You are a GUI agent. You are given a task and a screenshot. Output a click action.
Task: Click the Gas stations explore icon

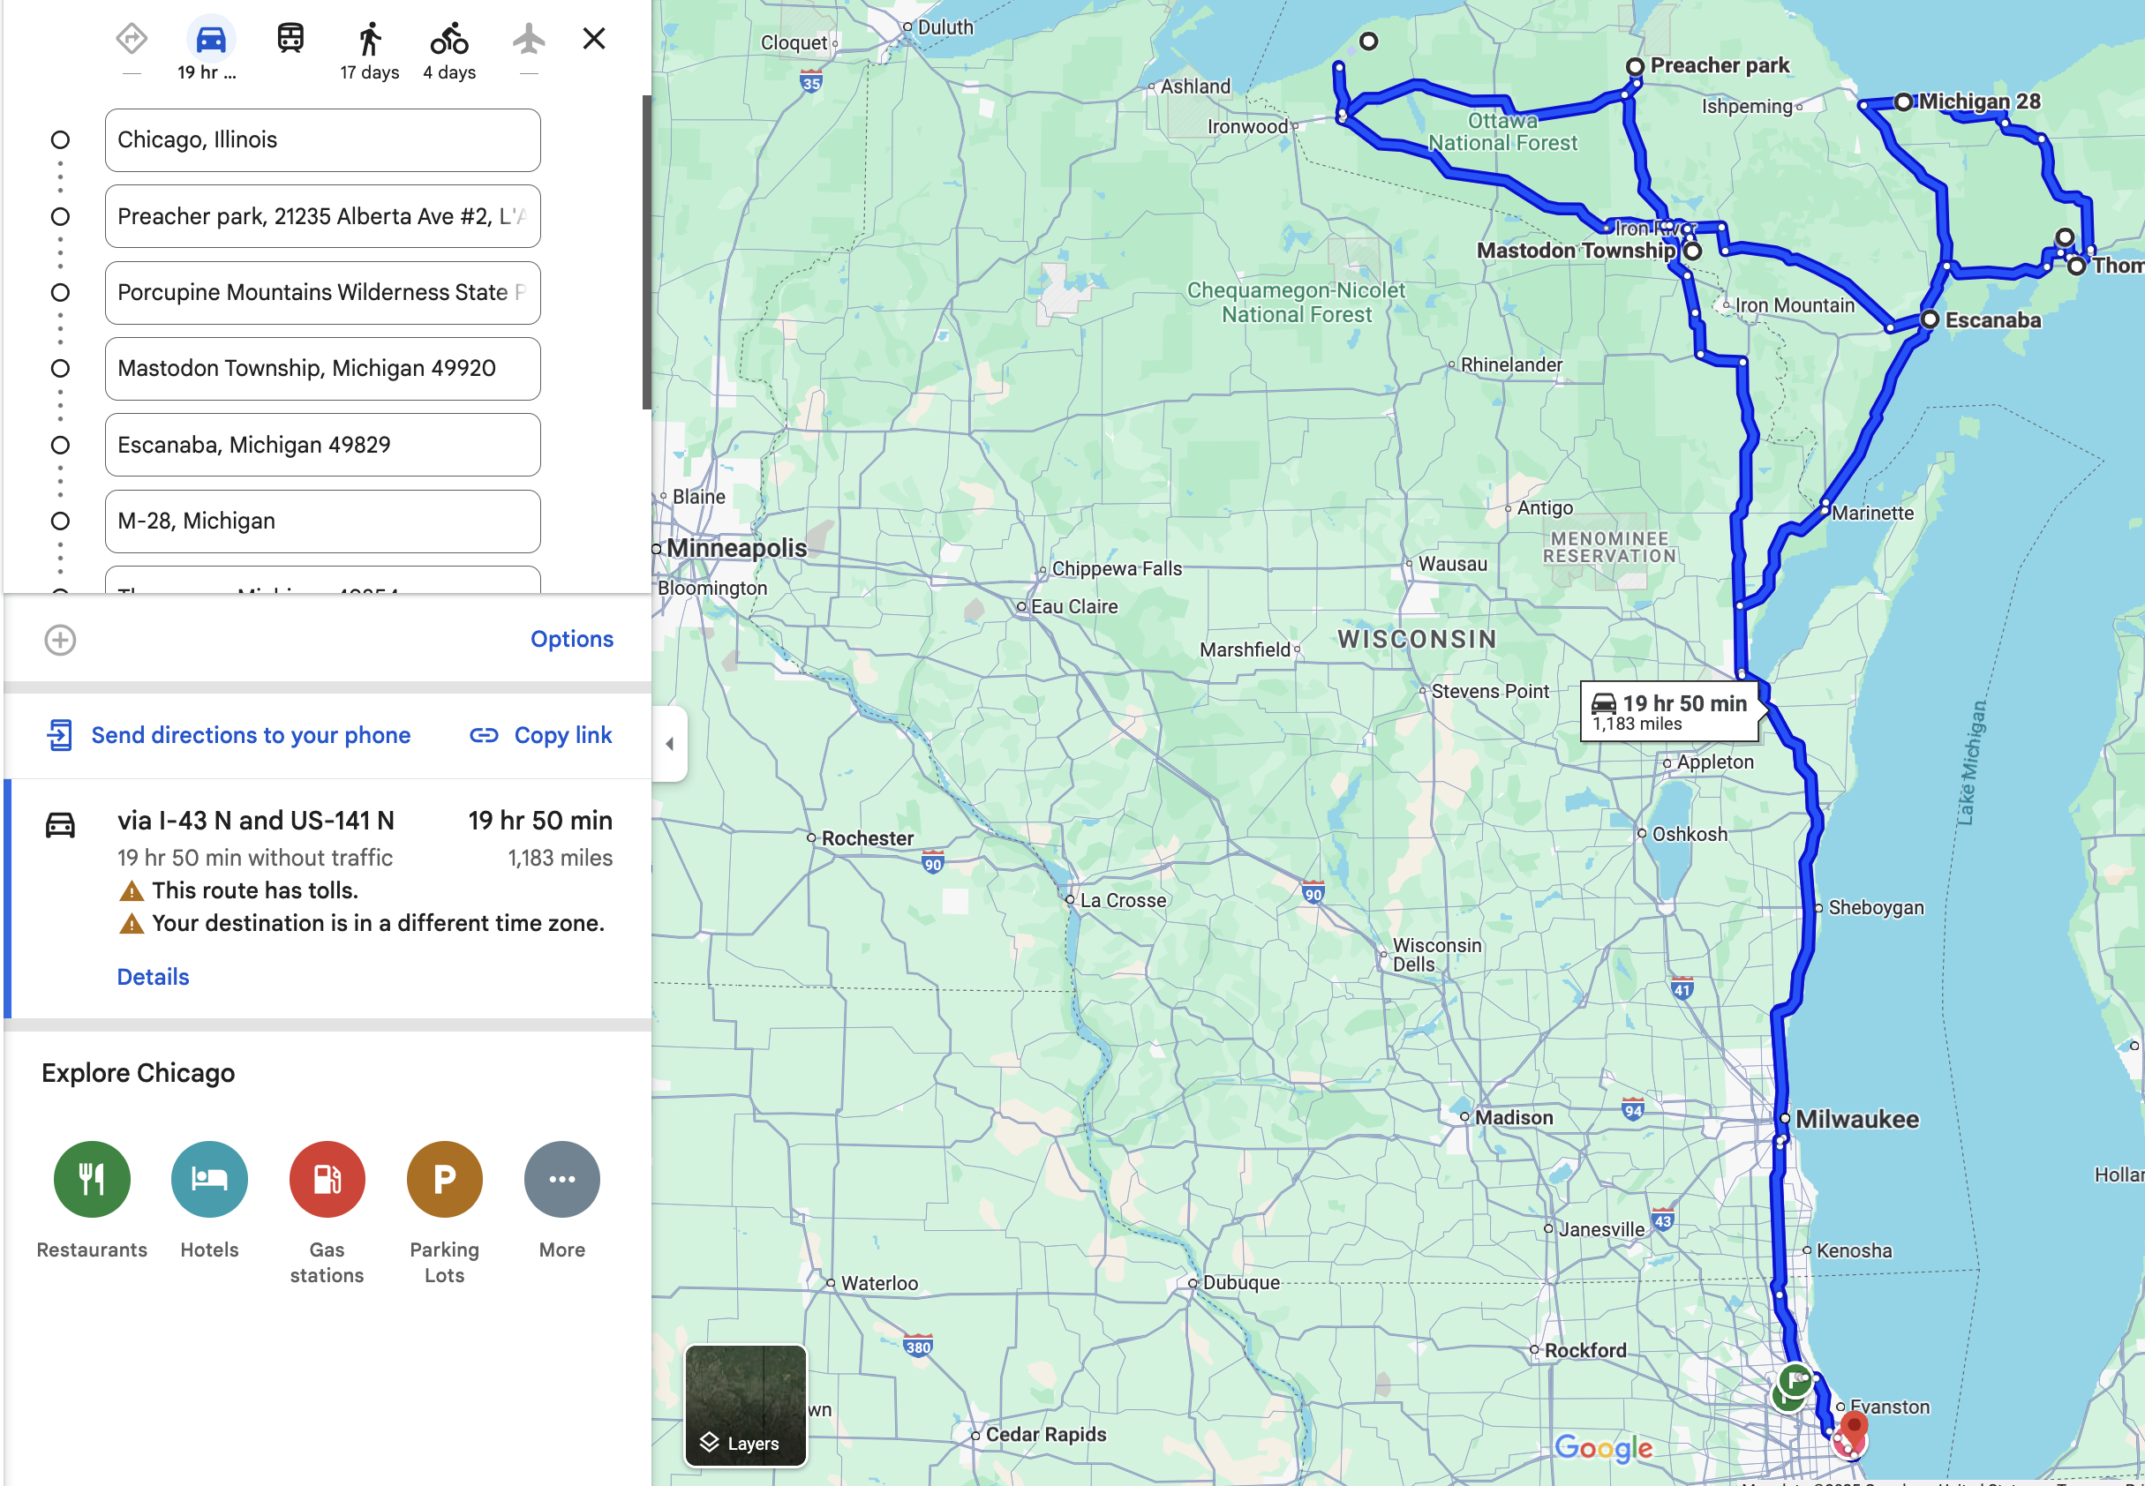pyautogui.click(x=327, y=1179)
